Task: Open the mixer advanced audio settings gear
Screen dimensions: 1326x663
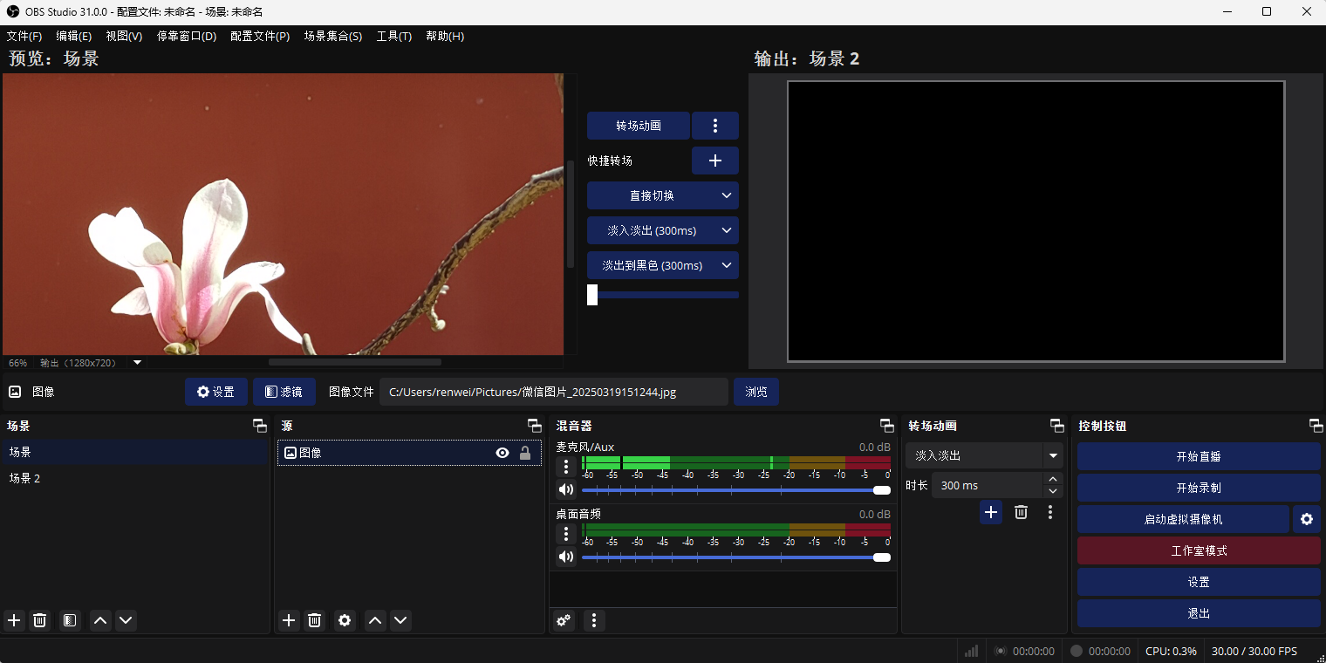Action: point(564,620)
